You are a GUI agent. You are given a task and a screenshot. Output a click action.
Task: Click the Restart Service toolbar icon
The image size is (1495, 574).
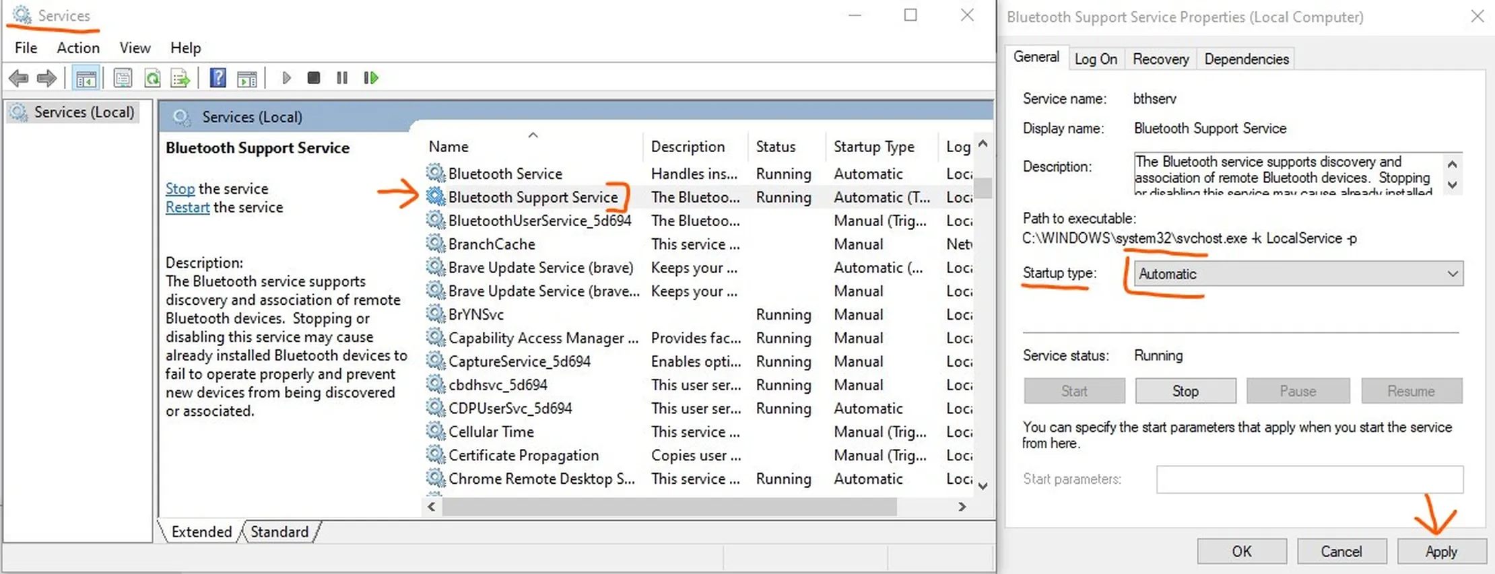coord(371,78)
